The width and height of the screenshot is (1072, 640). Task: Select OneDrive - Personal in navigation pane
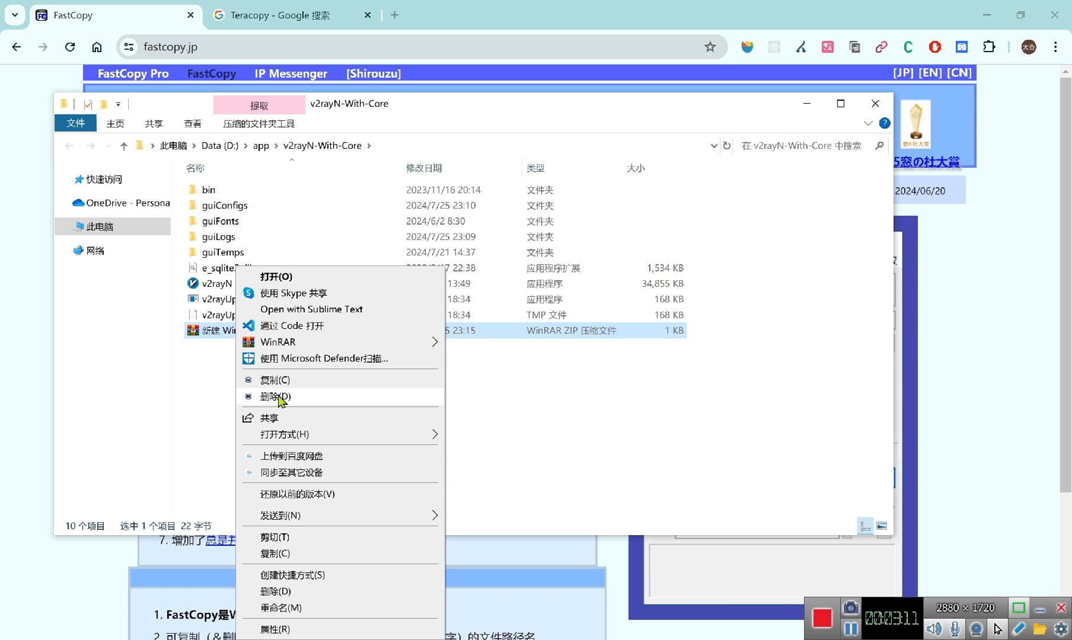click(121, 203)
